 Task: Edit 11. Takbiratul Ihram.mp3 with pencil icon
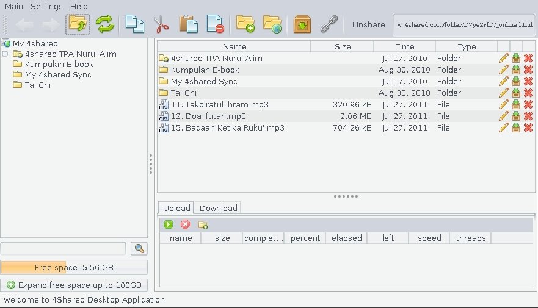pos(503,105)
